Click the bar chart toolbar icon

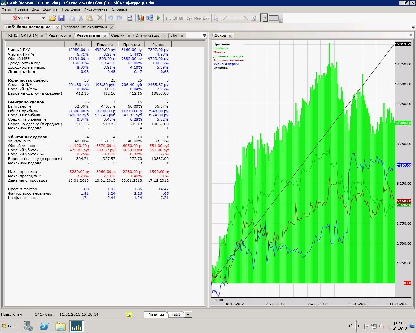140,18
